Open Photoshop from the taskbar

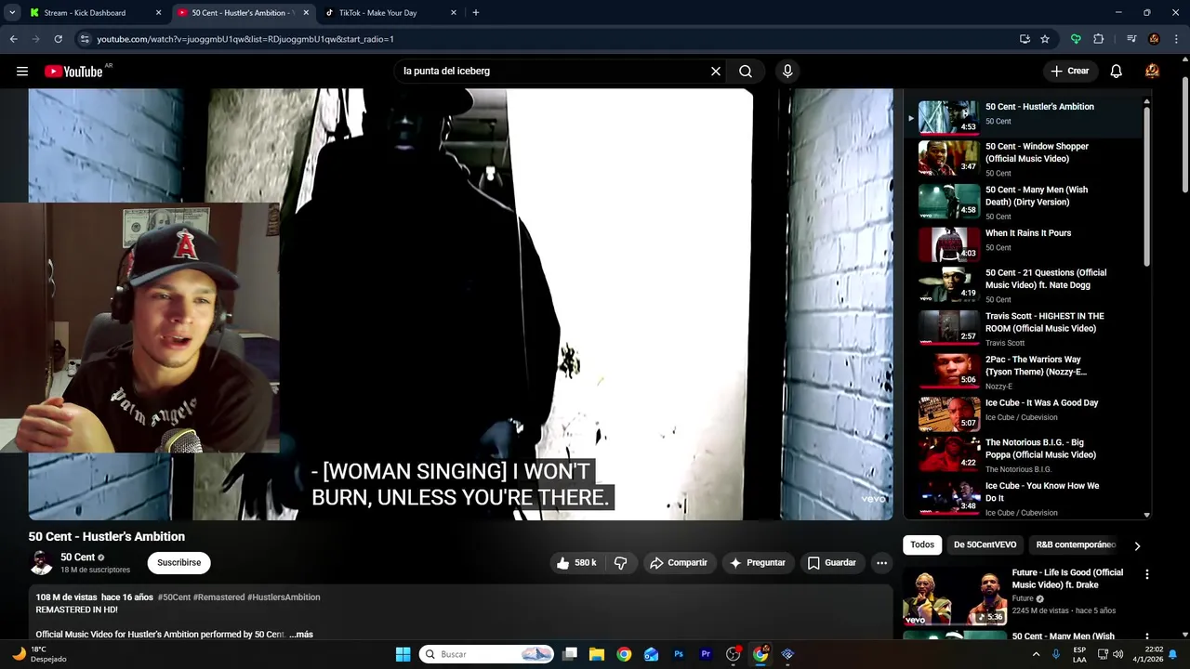679,654
